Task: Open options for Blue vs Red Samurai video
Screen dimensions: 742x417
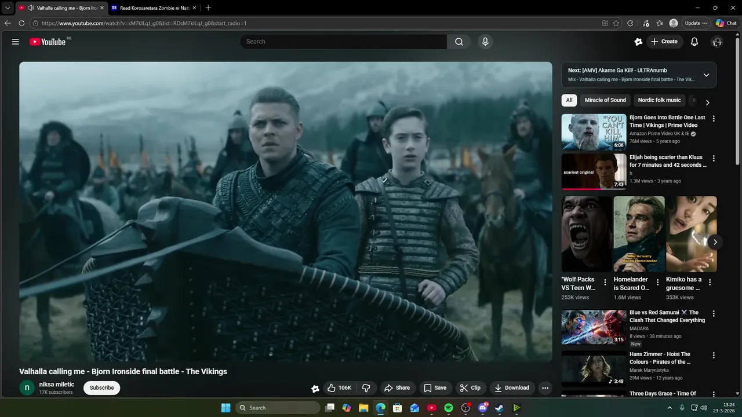Action: (x=714, y=313)
